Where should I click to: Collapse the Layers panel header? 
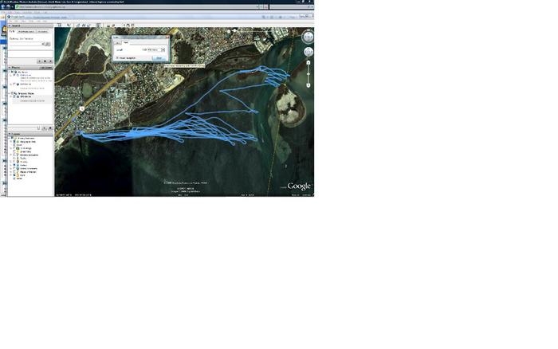pyautogui.click(x=30, y=134)
